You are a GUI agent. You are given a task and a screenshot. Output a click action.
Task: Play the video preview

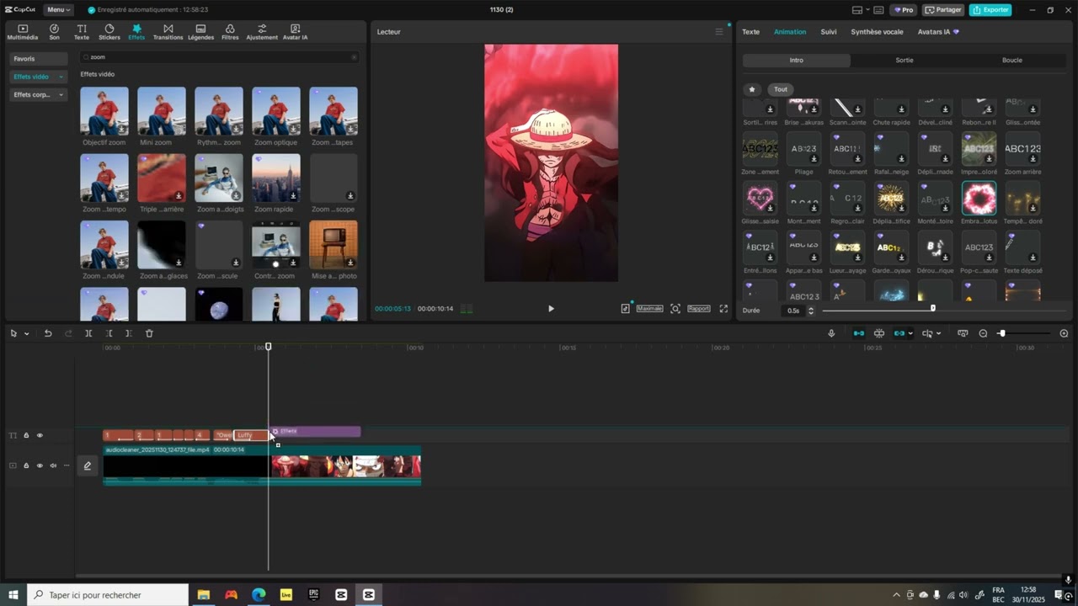(551, 309)
